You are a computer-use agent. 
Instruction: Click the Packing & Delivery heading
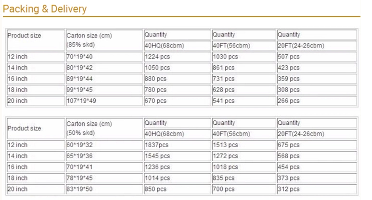click(x=45, y=9)
